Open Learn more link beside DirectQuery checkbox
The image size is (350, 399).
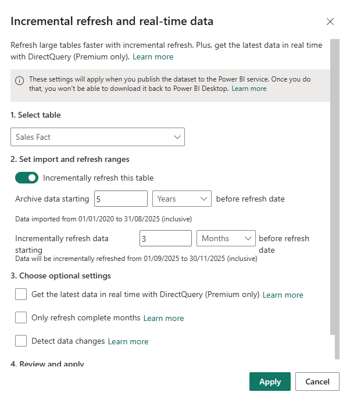[x=283, y=295]
